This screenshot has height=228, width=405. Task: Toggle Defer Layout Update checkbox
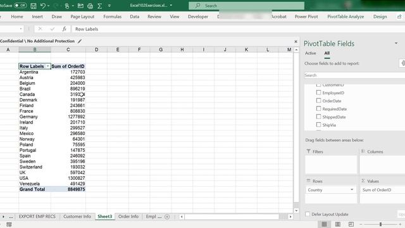[x=308, y=214]
